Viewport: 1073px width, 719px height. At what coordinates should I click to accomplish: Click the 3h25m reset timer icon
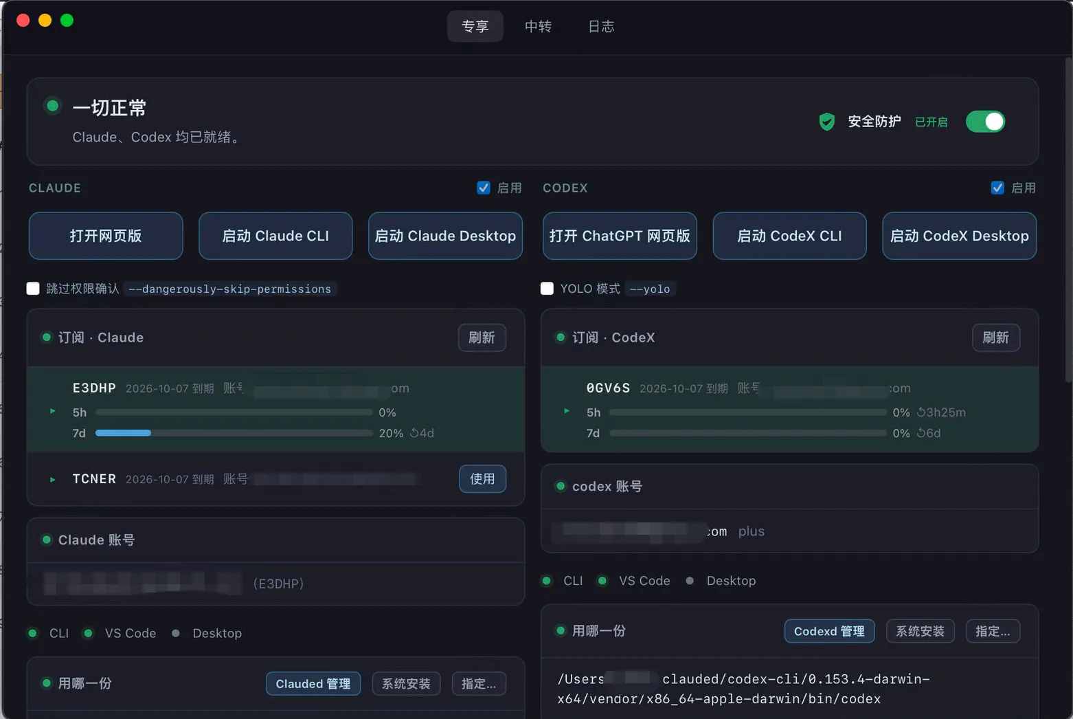(x=921, y=412)
